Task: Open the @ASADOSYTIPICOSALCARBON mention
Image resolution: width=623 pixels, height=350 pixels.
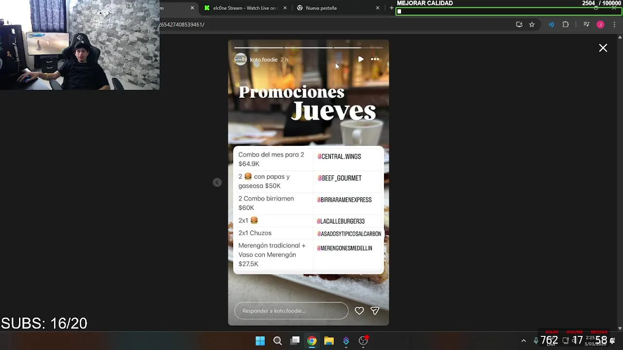Action: 349,234
